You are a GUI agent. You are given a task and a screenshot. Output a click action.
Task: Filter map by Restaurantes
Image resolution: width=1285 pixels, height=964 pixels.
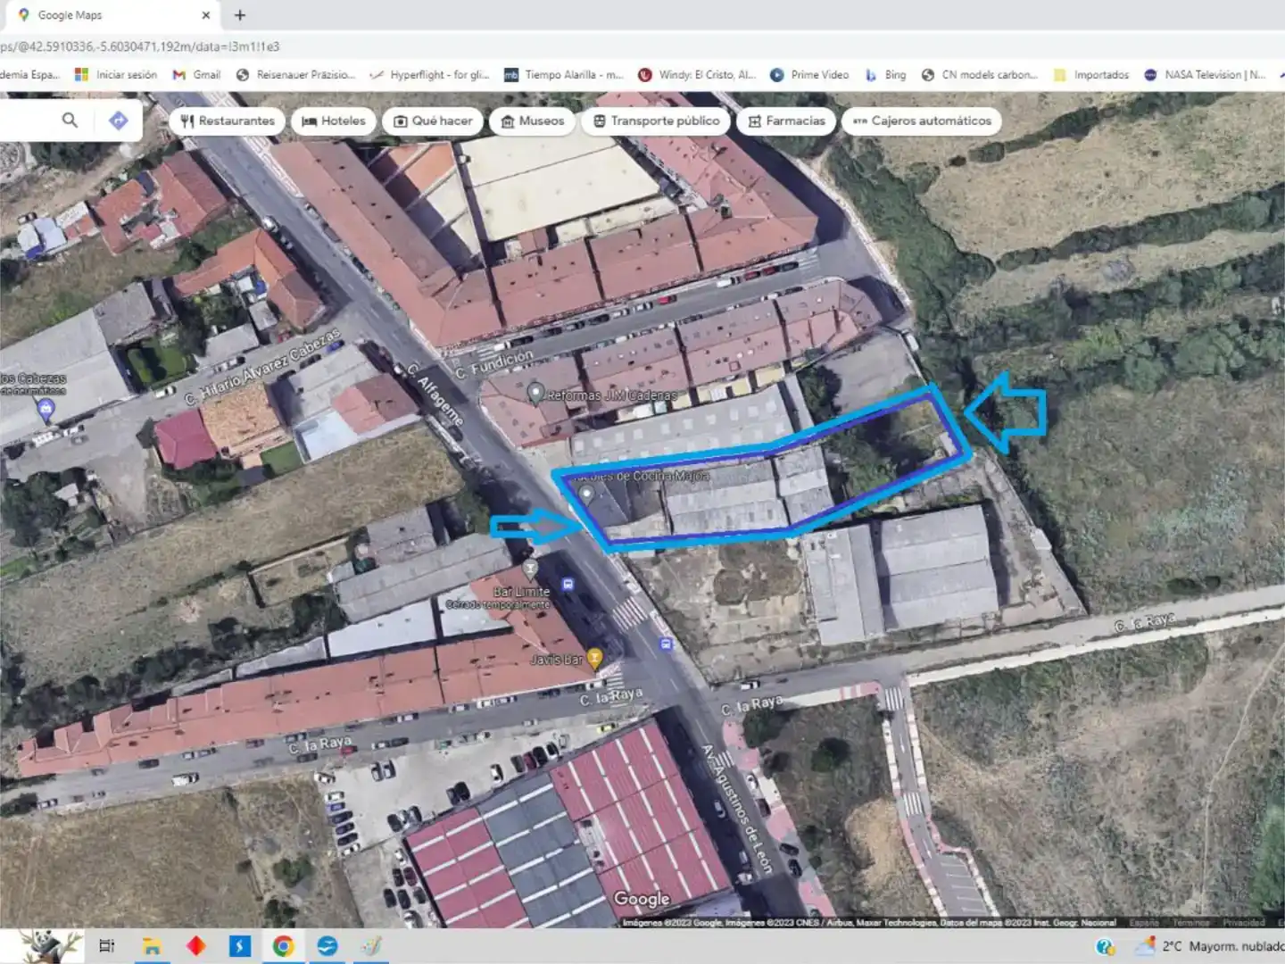click(228, 120)
